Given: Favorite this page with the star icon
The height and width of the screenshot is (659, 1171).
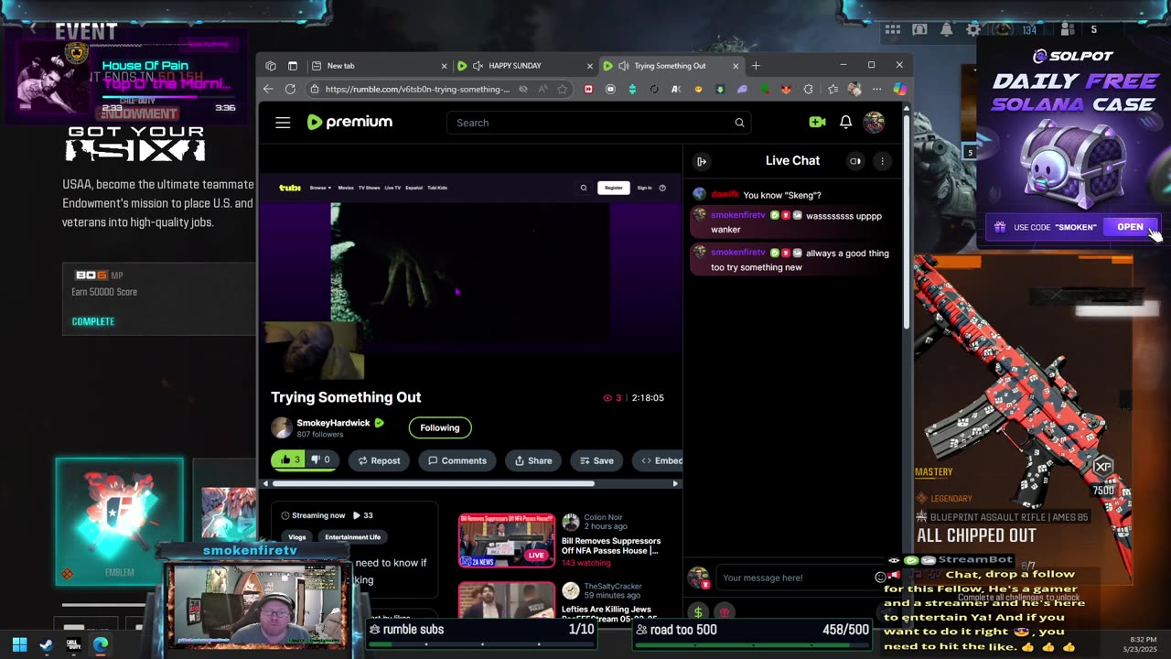Looking at the screenshot, I should click(x=563, y=89).
